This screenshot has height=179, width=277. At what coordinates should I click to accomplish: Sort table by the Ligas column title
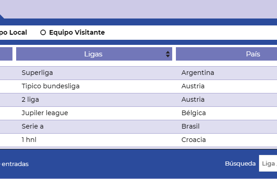(x=93, y=54)
